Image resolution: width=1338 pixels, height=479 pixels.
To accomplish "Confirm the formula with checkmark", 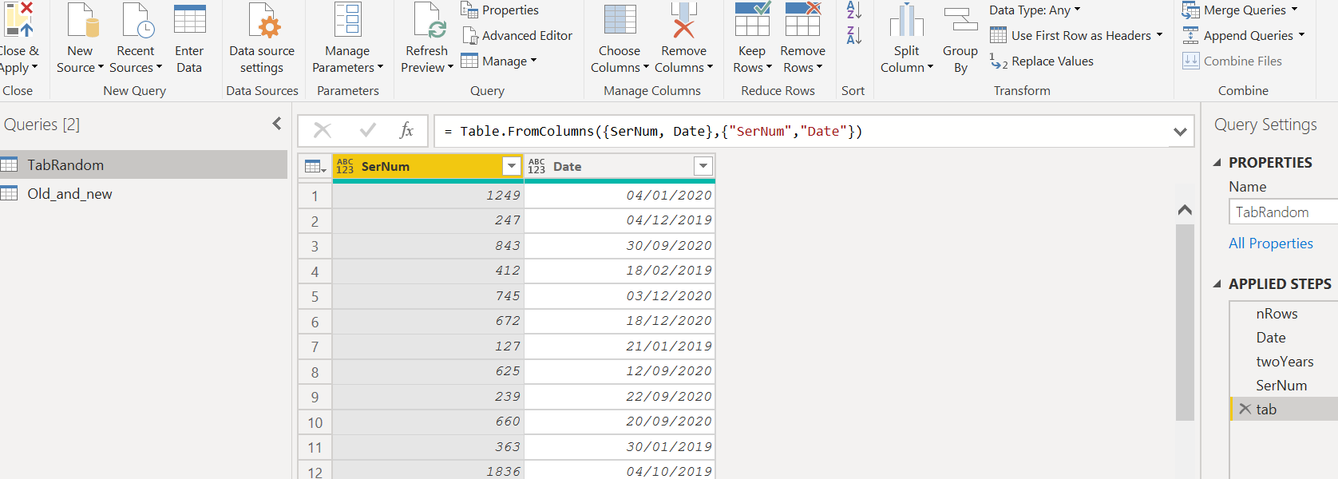I will (368, 130).
